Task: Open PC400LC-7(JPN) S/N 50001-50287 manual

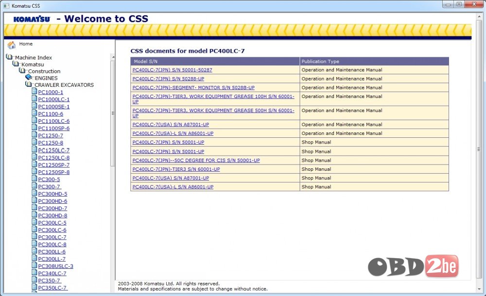Action: tap(173, 70)
